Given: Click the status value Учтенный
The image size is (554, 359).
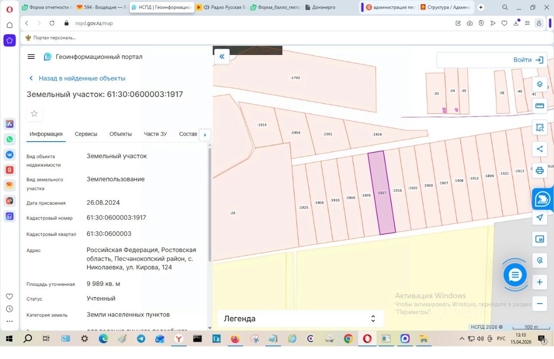Looking at the screenshot, I should 101,298.
